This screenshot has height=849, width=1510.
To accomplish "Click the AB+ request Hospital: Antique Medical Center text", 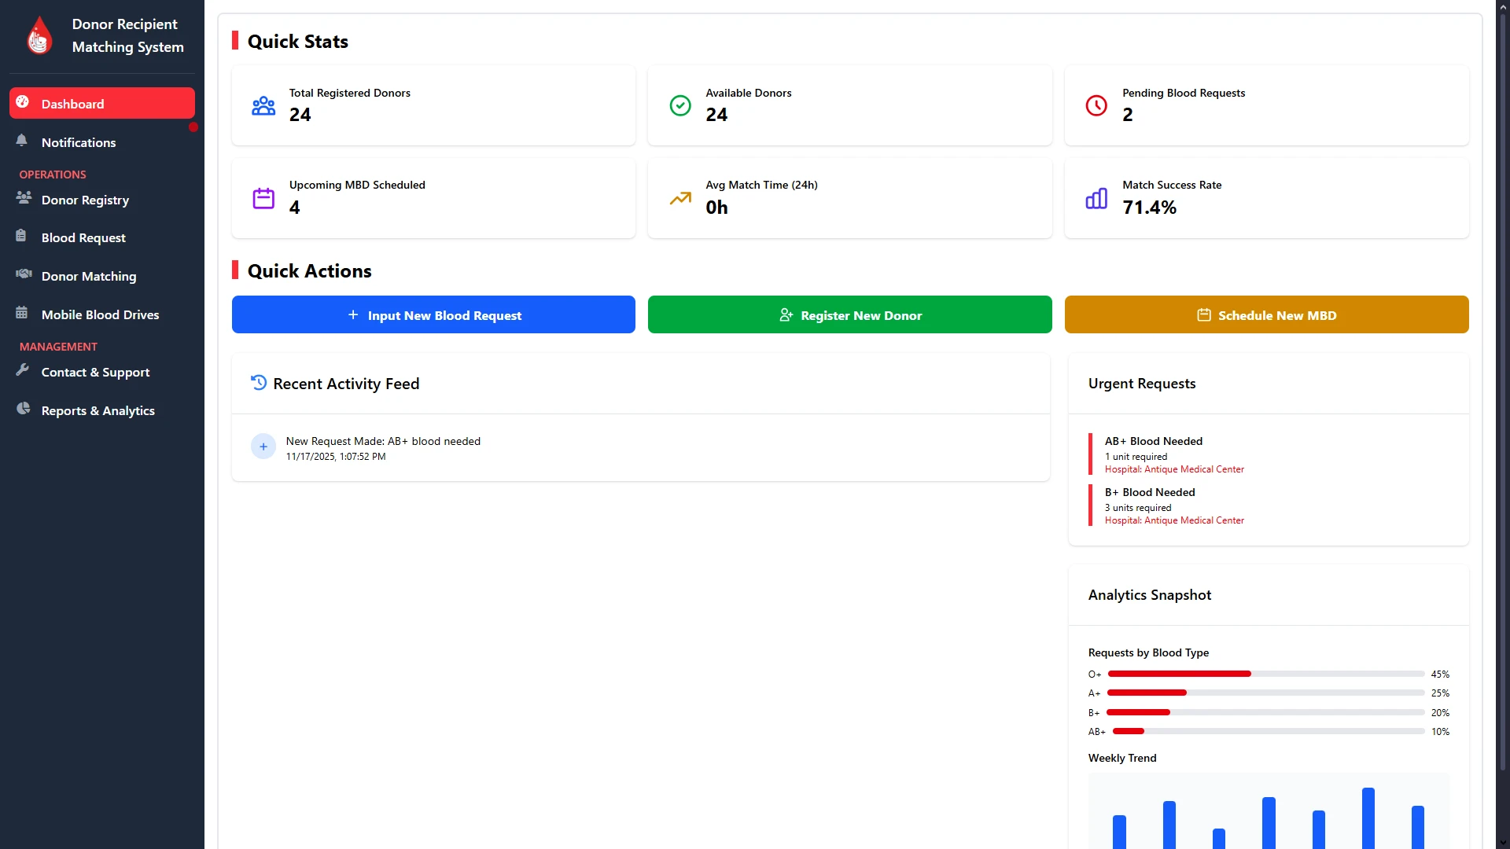I will 1174,469.
